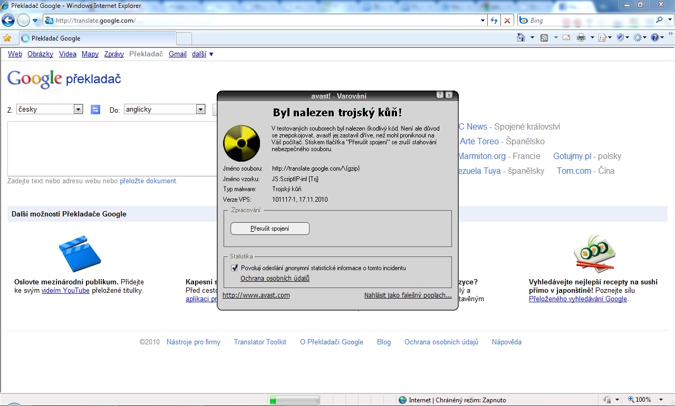Viewport: 675px width, 406px height.
Task: Click the Přerušit spojení button
Action: pos(270,229)
